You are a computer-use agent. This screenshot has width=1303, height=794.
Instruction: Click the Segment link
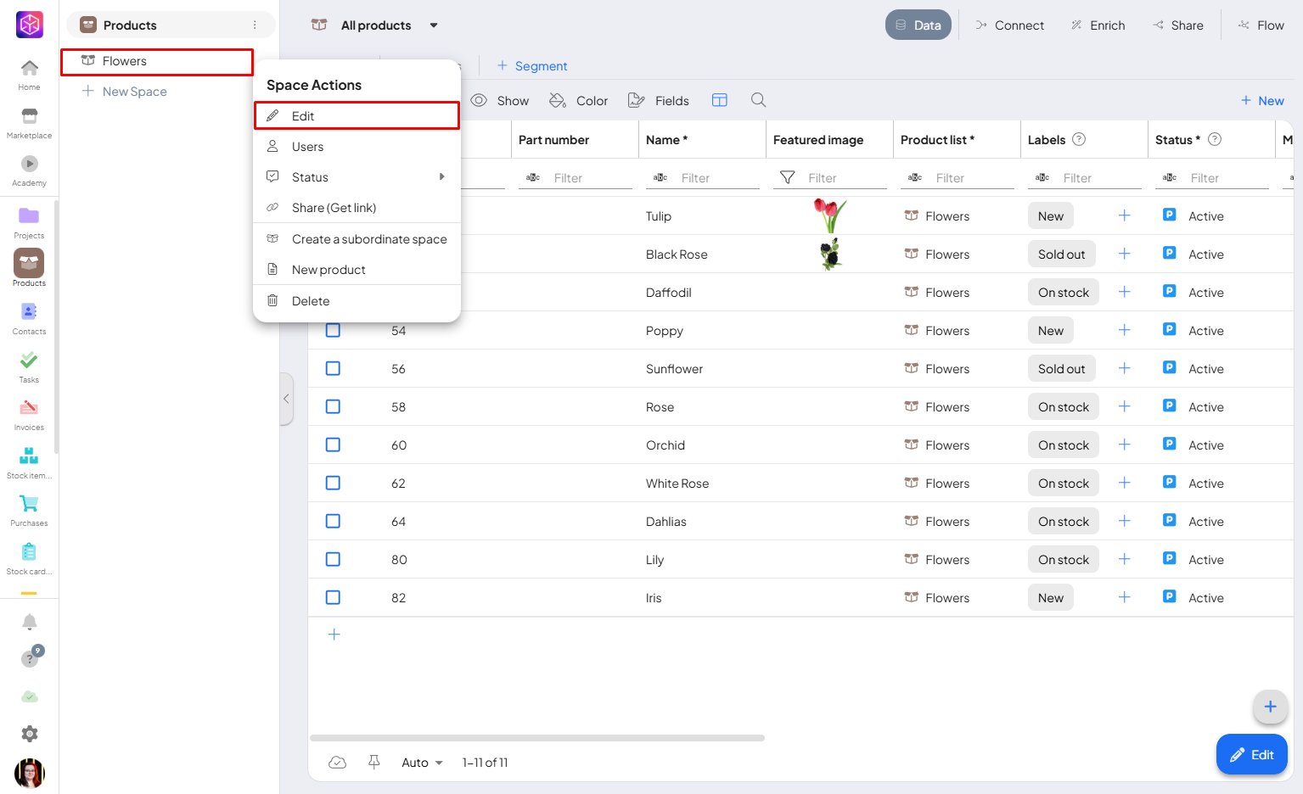point(540,66)
